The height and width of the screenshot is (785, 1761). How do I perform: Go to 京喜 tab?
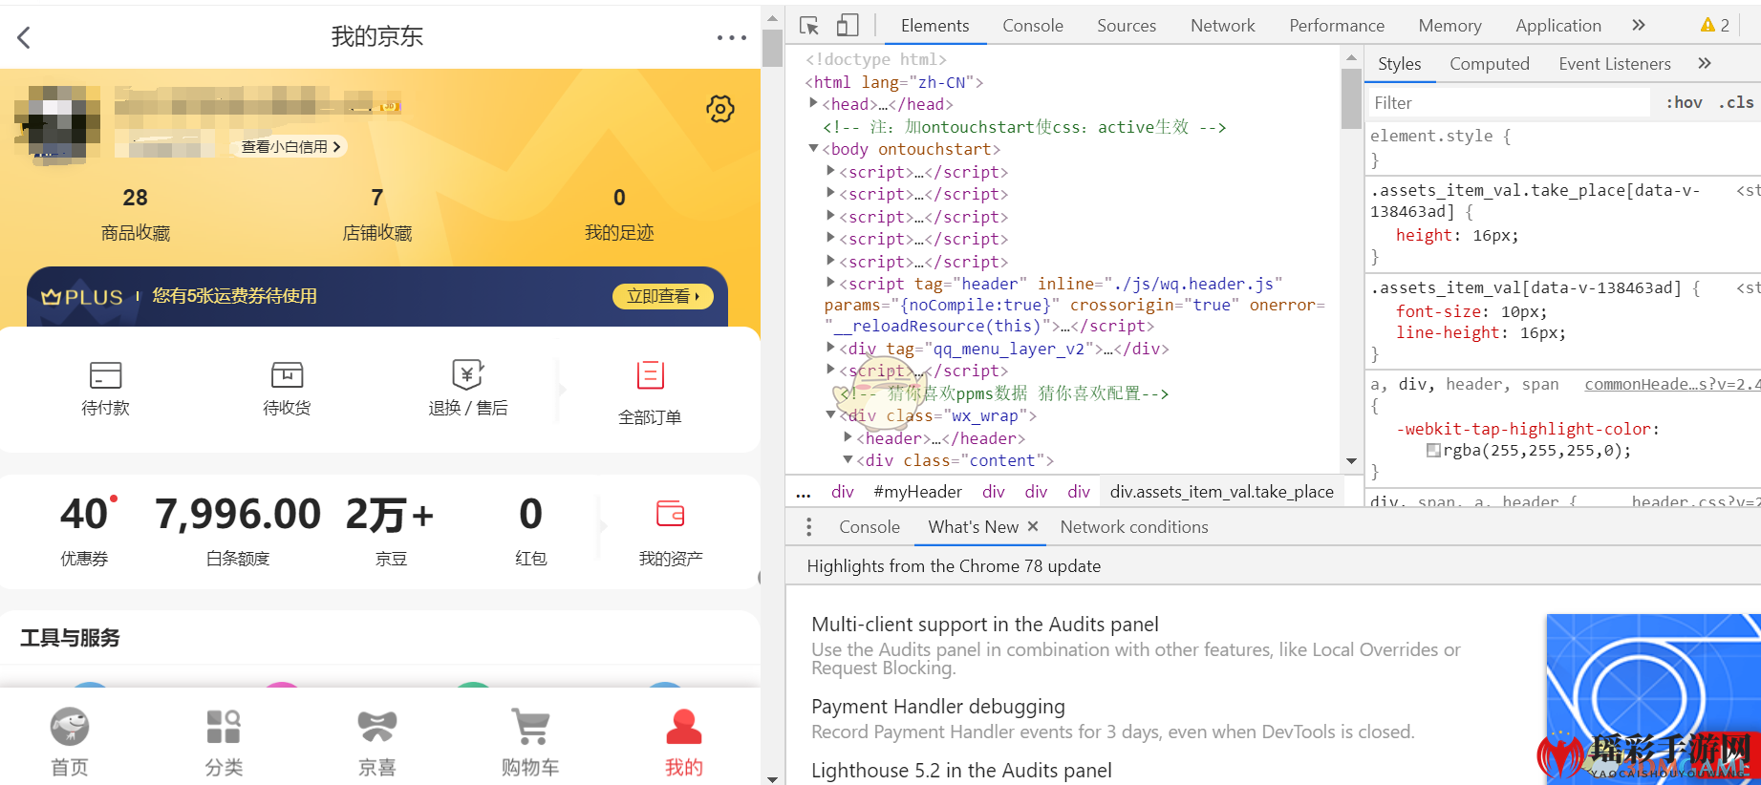pyautogui.click(x=377, y=743)
